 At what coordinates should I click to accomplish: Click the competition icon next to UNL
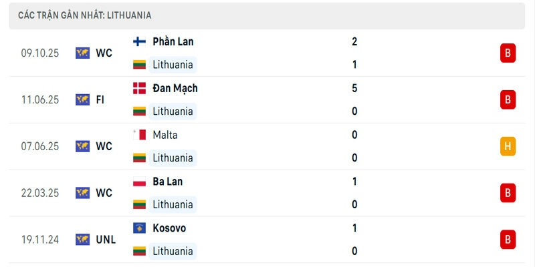pos(82,240)
